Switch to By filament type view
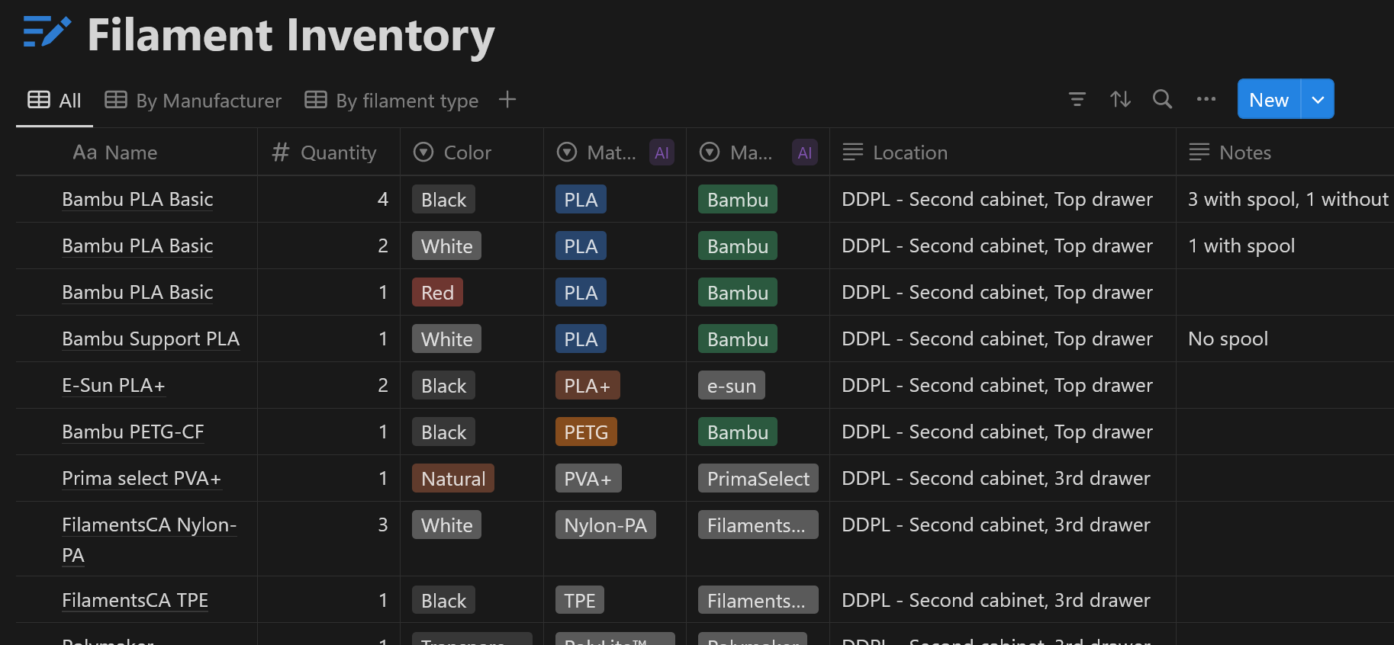Viewport: 1394px width, 645px height. [x=391, y=100]
